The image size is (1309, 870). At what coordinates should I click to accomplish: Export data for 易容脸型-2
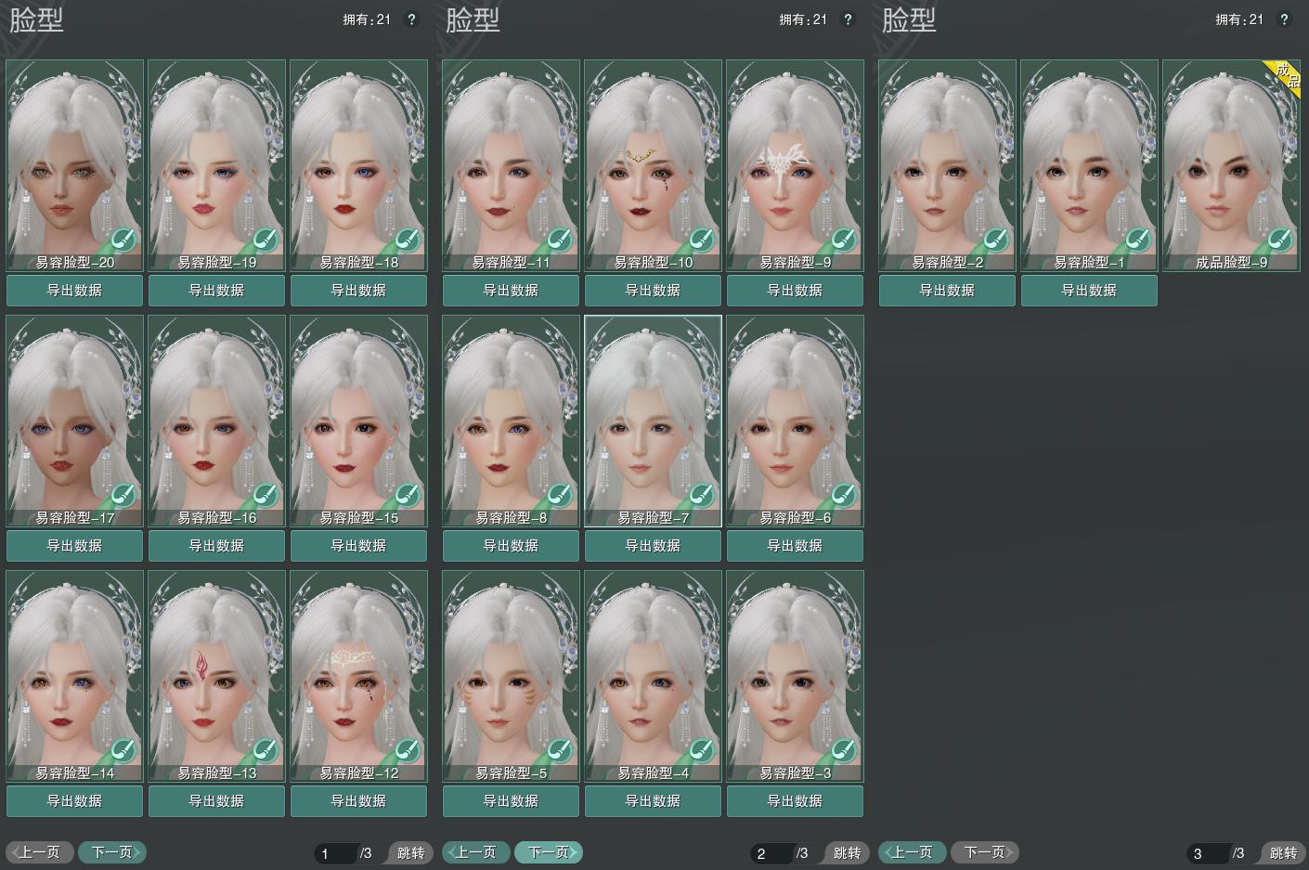pyautogui.click(x=948, y=291)
